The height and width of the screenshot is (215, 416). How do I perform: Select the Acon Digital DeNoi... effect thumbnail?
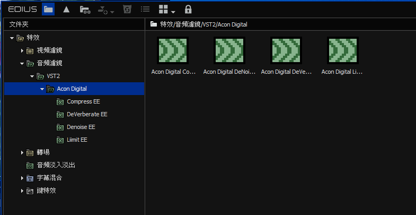click(229, 50)
